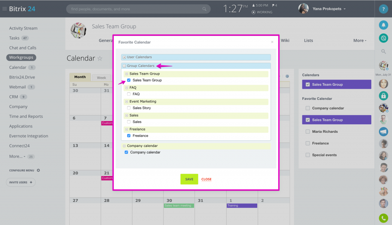Image resolution: width=392 pixels, height=225 pixels.
Task: Tick the Sales calendar checkbox in the dialog
Action: [x=129, y=122]
